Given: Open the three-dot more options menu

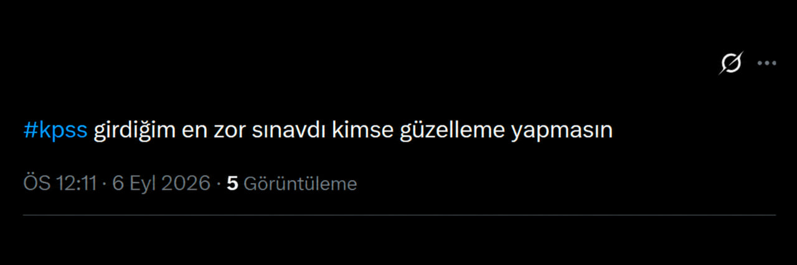Looking at the screenshot, I should point(766,63).
